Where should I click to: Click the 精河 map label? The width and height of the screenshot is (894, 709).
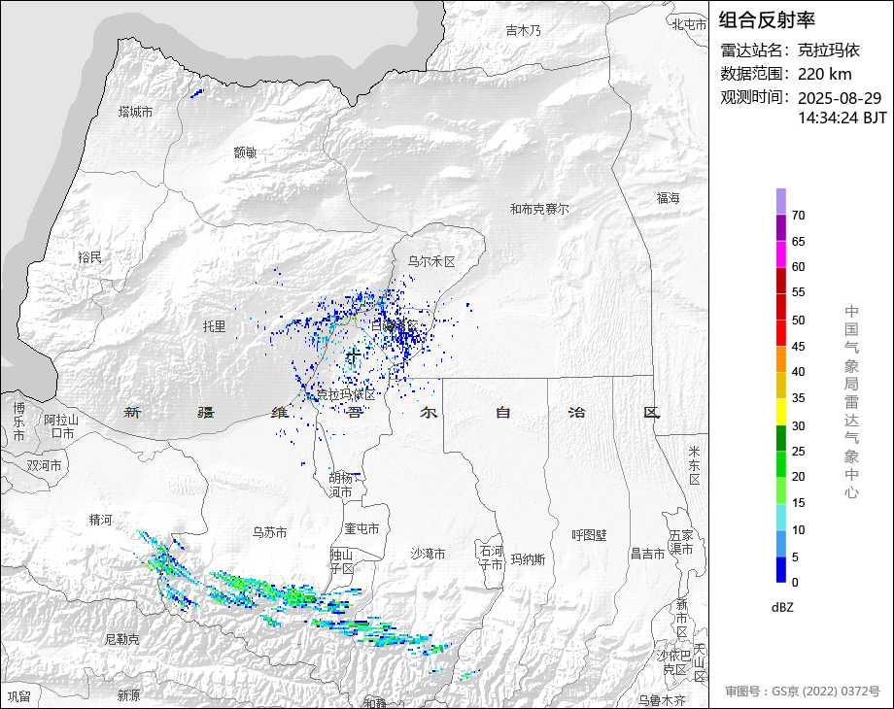pyautogui.click(x=101, y=520)
